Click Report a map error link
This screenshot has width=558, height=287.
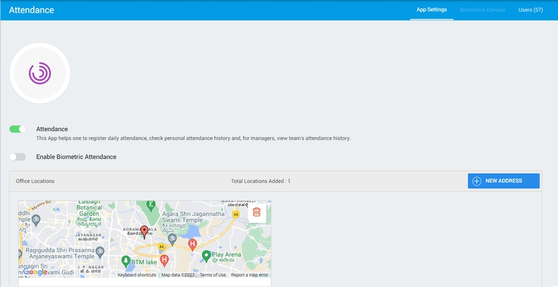tap(249, 275)
